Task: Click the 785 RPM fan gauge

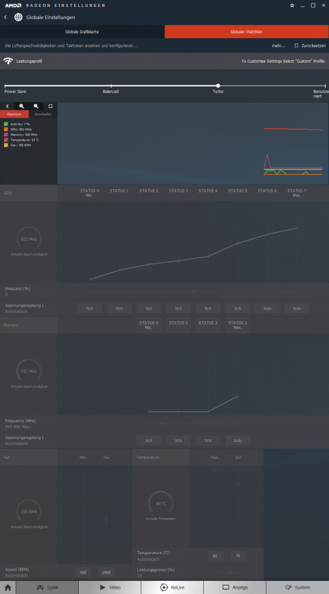Action: [x=29, y=512]
